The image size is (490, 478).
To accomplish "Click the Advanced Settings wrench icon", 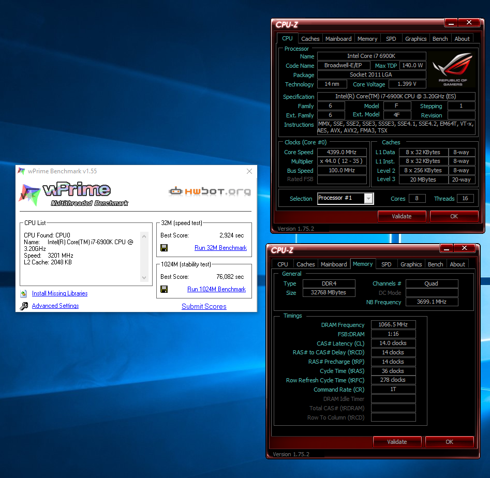I will point(24,306).
